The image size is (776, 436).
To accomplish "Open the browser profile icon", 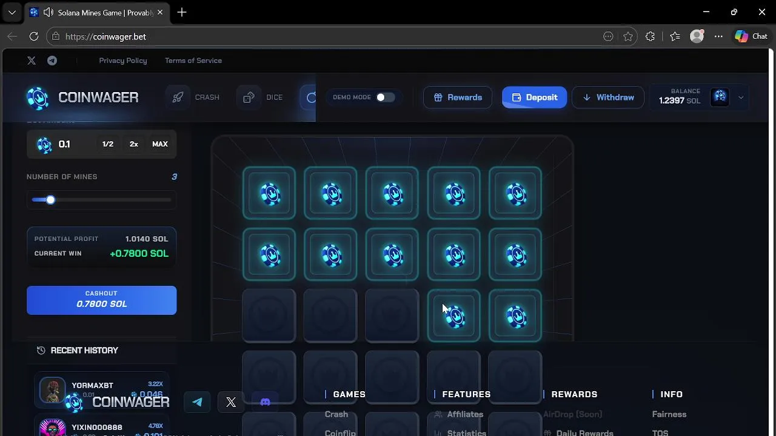I will click(697, 36).
